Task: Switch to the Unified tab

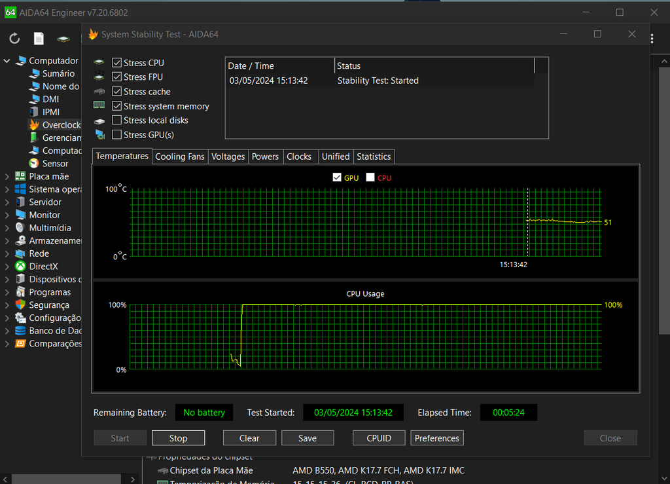Action: [x=336, y=157]
